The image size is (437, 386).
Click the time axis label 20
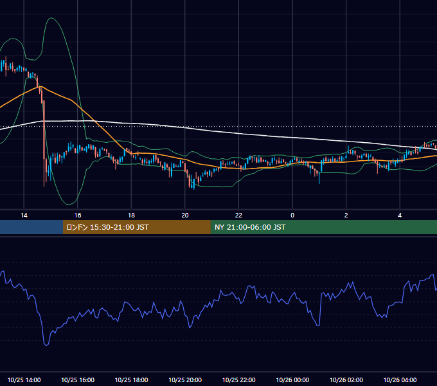(x=185, y=216)
